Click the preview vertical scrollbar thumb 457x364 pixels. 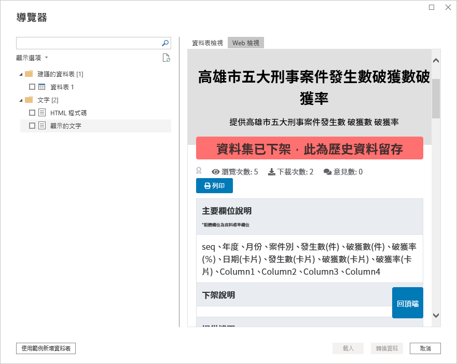[436, 99]
